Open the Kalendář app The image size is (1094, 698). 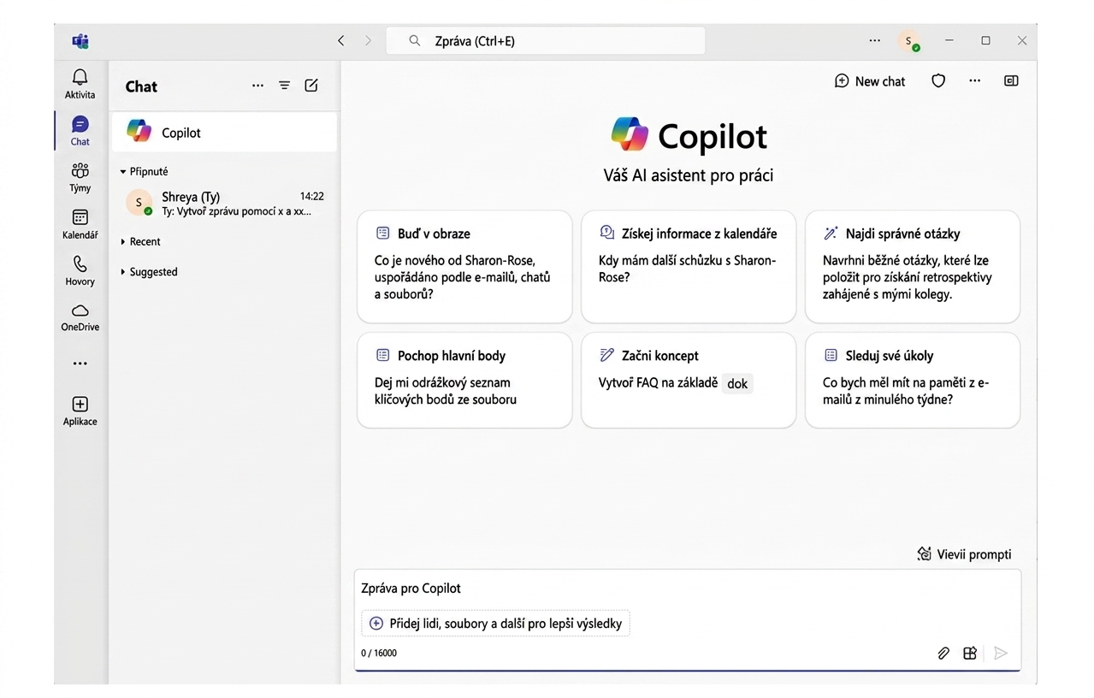[x=80, y=224]
